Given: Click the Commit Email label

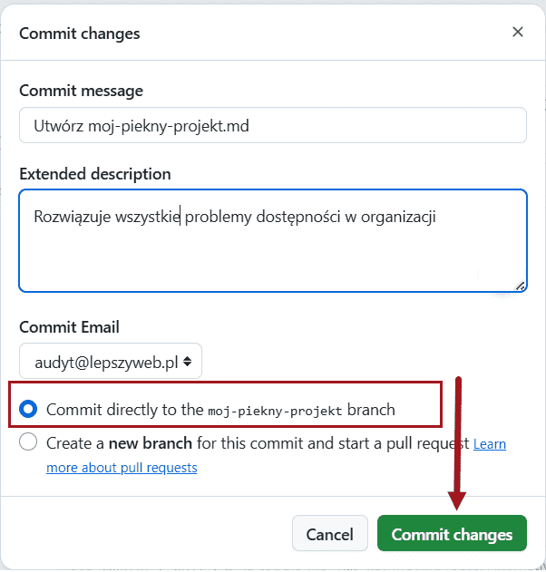Looking at the screenshot, I should click(x=69, y=327).
